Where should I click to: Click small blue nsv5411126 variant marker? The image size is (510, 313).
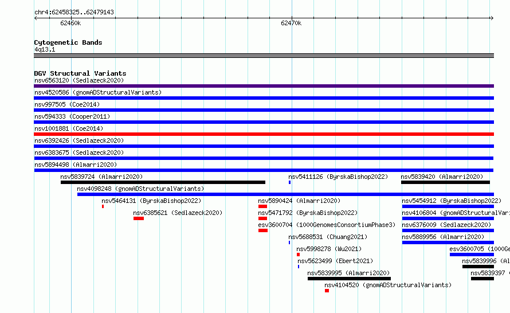click(289, 182)
